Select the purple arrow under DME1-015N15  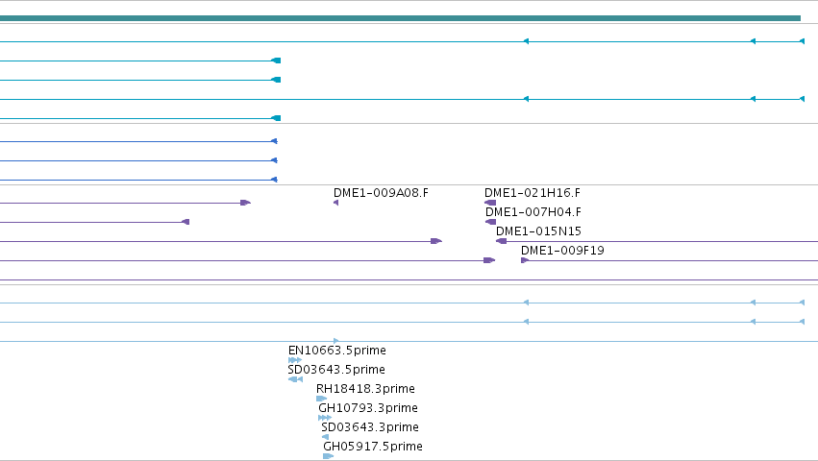click(x=502, y=241)
